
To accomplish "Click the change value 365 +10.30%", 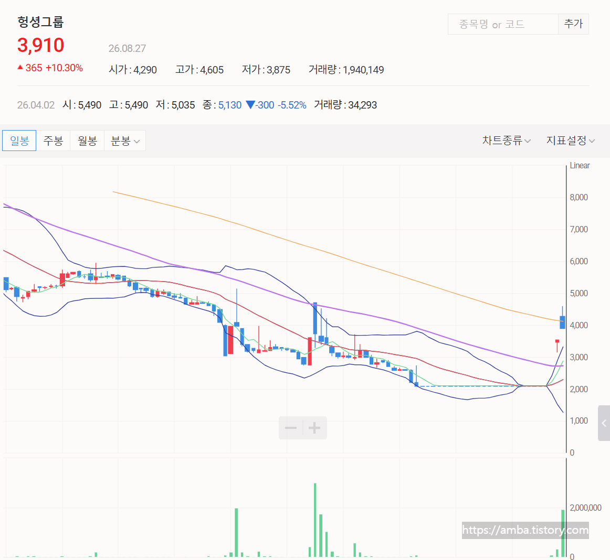I will (x=50, y=68).
